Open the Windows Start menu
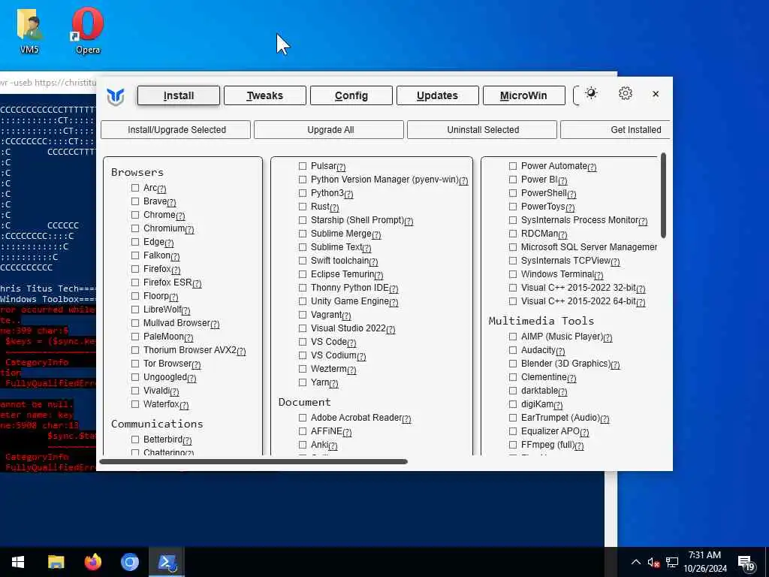Viewport: 769px width, 577px height. coord(18,562)
